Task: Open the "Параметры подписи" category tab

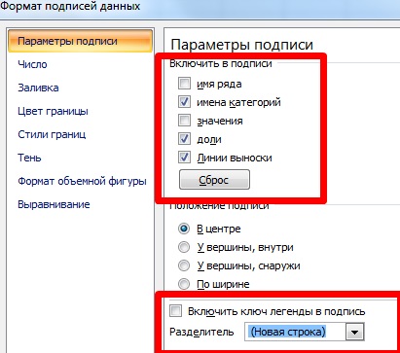Action: click(x=80, y=41)
